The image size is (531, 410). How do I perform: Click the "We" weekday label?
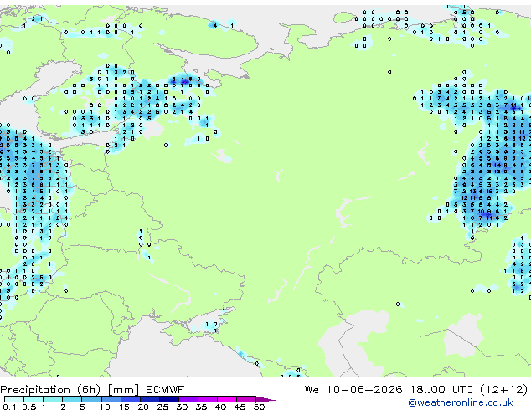pyautogui.click(x=312, y=390)
